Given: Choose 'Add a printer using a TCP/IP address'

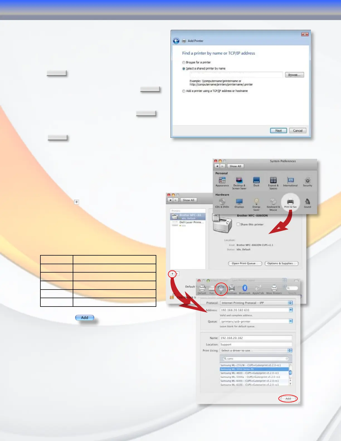Looking at the screenshot, I should coord(184,91).
